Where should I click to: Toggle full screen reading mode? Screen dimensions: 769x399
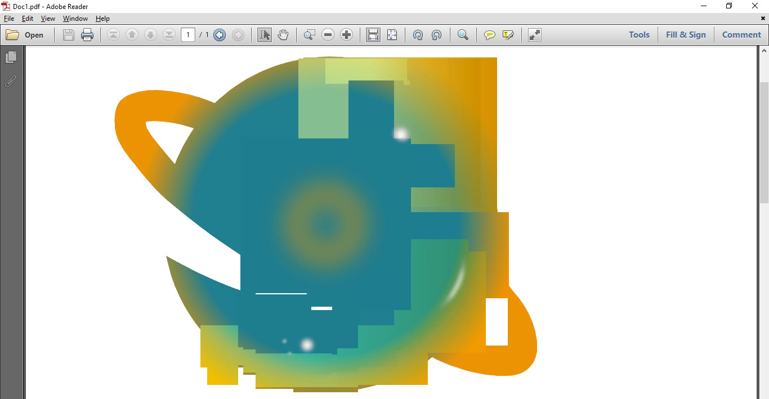(534, 34)
